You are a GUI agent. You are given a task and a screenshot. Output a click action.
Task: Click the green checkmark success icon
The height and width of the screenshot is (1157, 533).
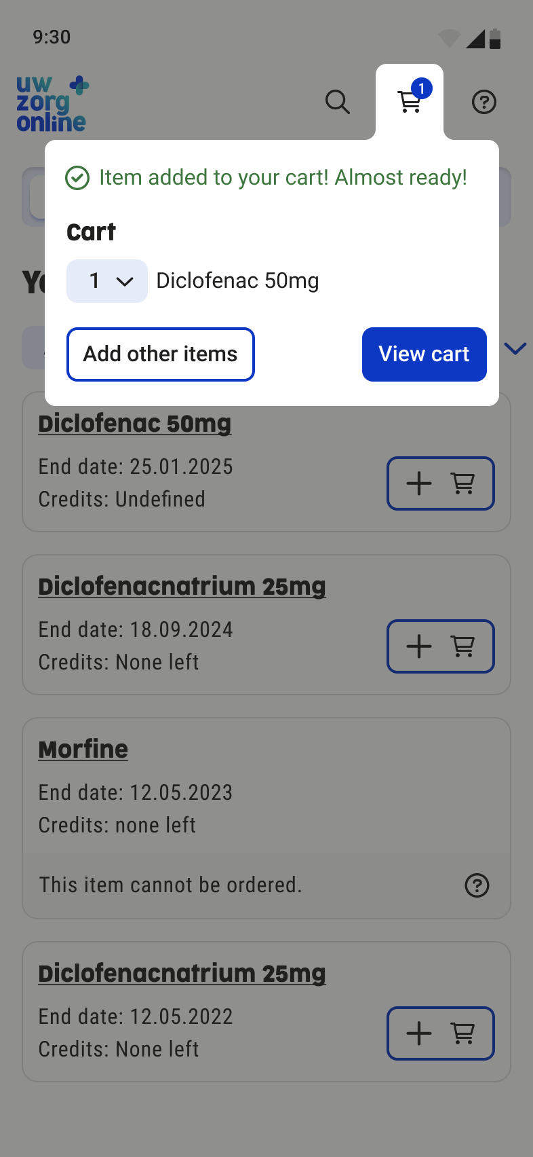pyautogui.click(x=77, y=178)
